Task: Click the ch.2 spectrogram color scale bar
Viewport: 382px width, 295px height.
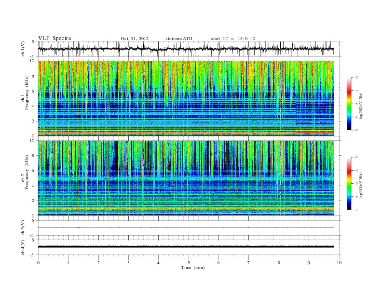Action: (x=349, y=184)
